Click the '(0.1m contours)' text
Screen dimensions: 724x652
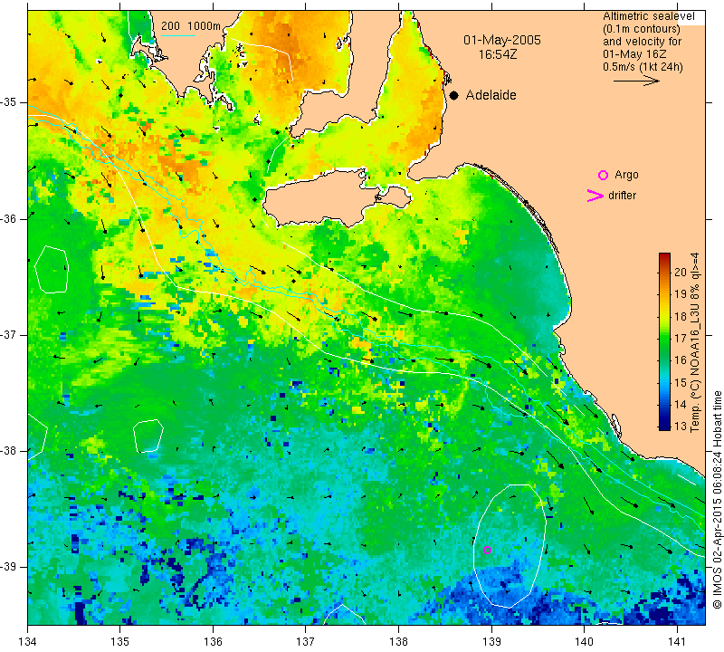[642, 29]
